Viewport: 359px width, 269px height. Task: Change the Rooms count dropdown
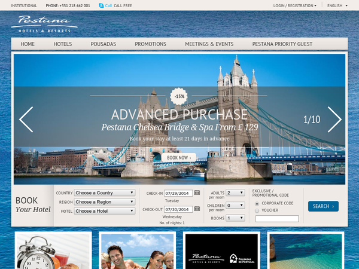235,218
